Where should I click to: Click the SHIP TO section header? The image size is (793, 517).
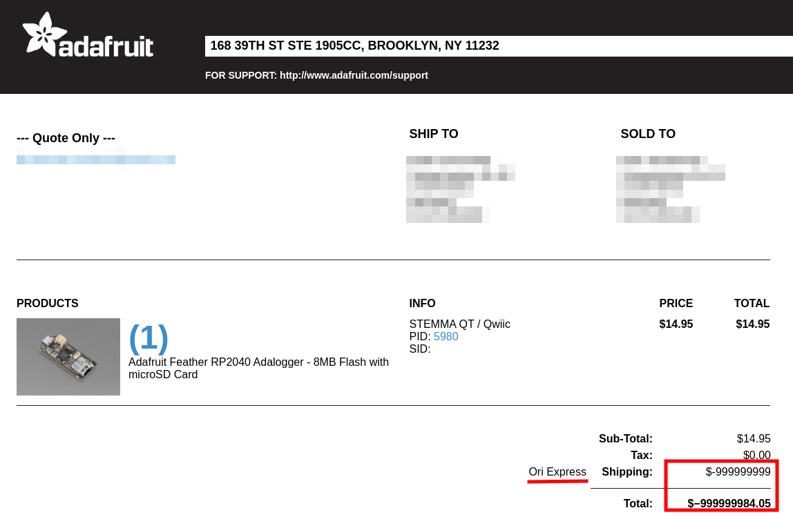click(433, 134)
